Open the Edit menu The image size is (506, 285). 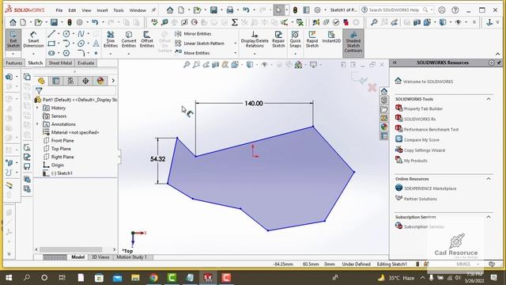click(72, 10)
